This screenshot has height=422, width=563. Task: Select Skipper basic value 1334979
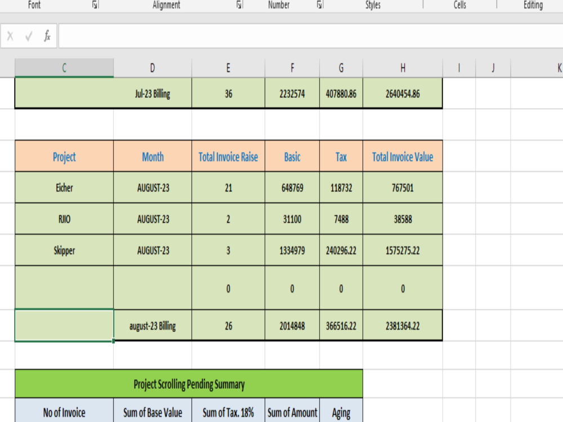292,250
